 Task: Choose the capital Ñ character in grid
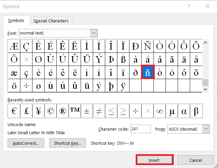pyautogui.click(x=148, y=46)
